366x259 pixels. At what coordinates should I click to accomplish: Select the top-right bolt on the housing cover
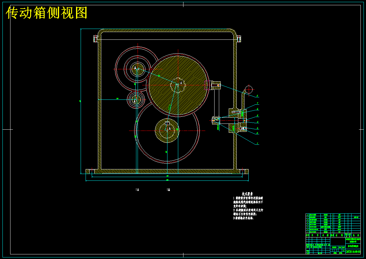click(x=239, y=38)
